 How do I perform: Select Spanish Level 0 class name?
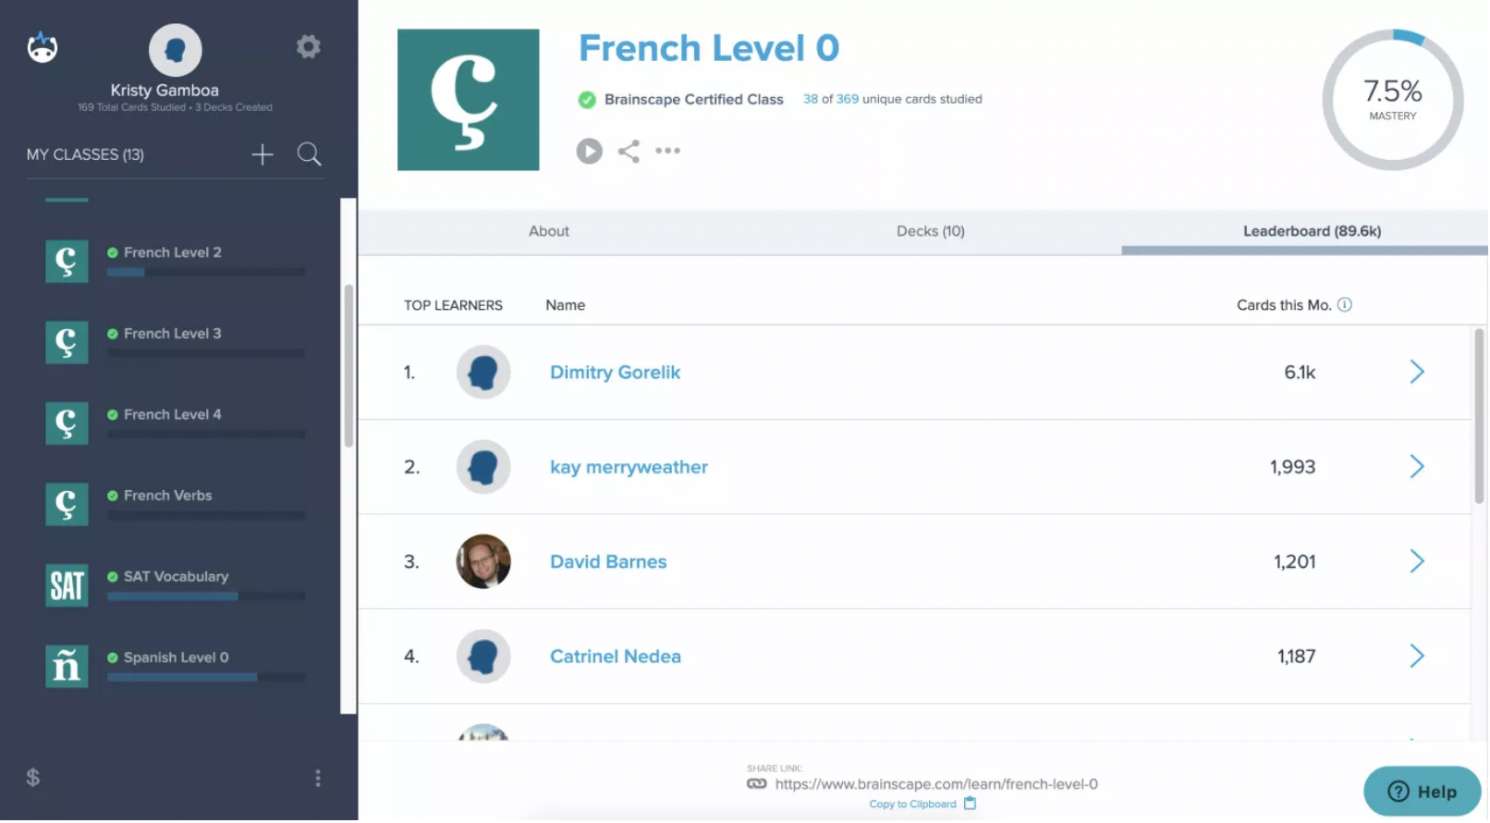(176, 658)
